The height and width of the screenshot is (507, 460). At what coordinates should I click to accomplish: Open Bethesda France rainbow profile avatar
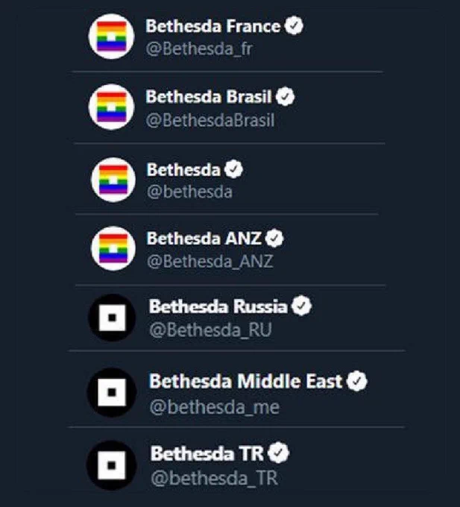112,37
